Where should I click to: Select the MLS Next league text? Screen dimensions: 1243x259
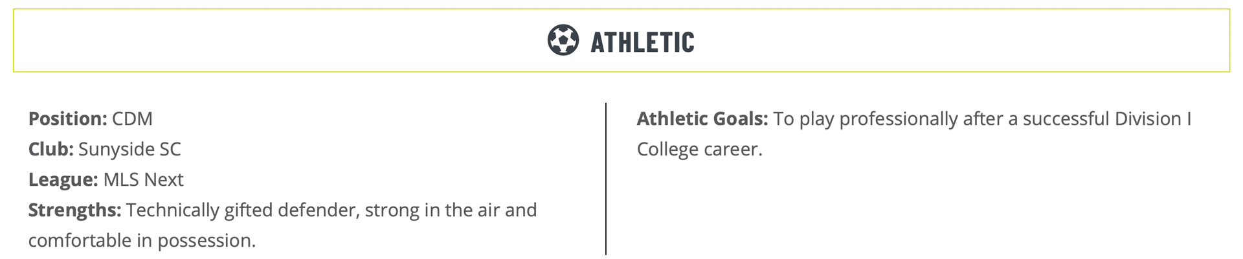coord(143,180)
